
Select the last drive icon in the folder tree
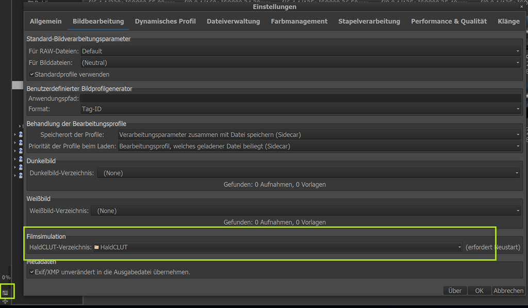[21, 175]
